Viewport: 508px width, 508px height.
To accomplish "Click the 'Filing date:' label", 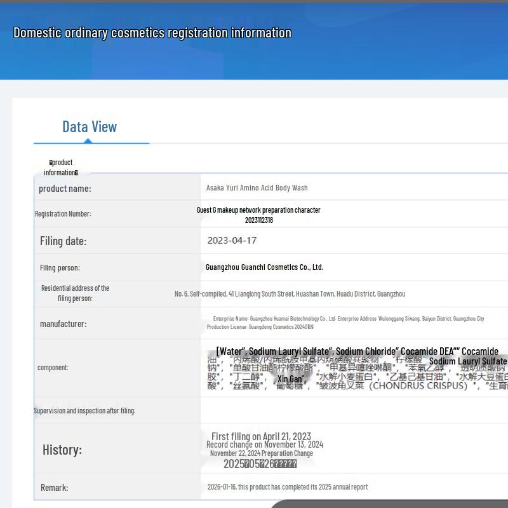I will coord(63,241).
